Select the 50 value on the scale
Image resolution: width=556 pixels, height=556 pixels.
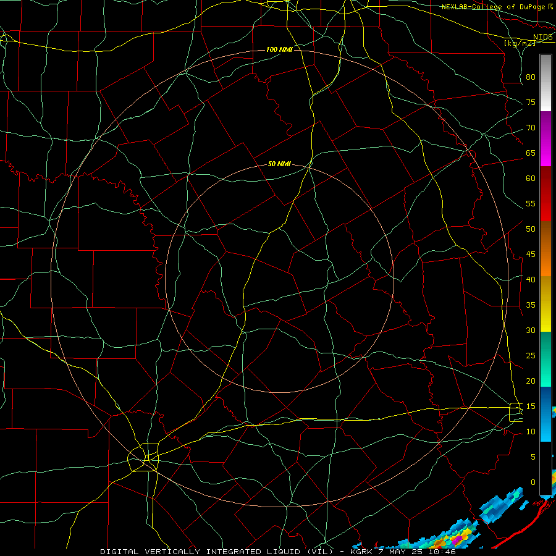pyautogui.click(x=531, y=229)
